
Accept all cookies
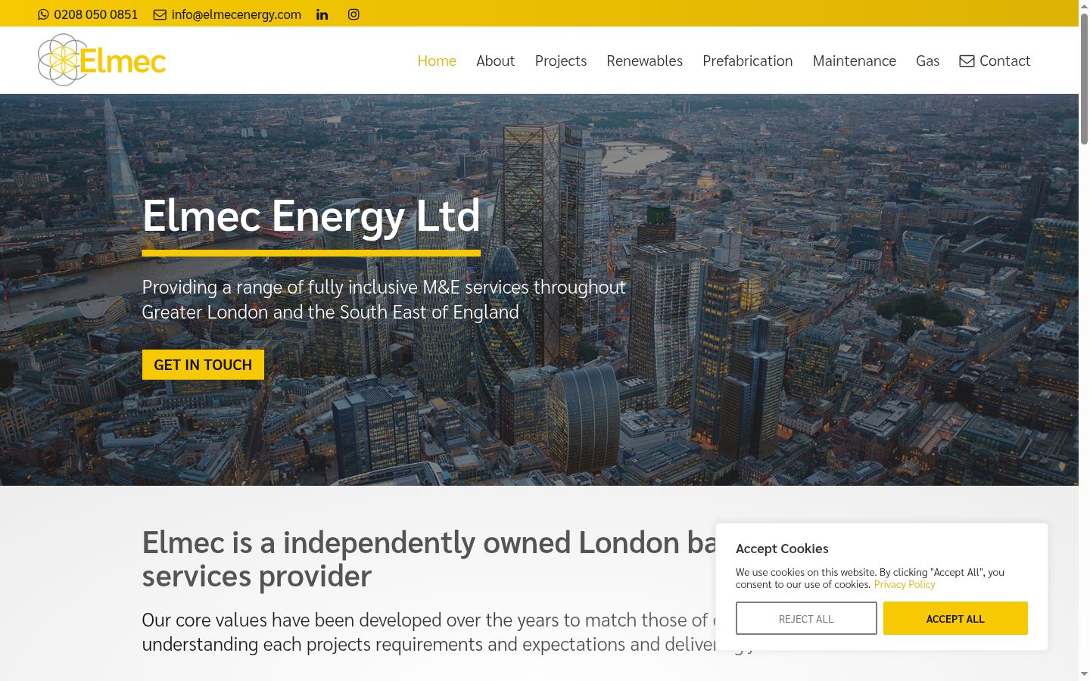pos(955,618)
